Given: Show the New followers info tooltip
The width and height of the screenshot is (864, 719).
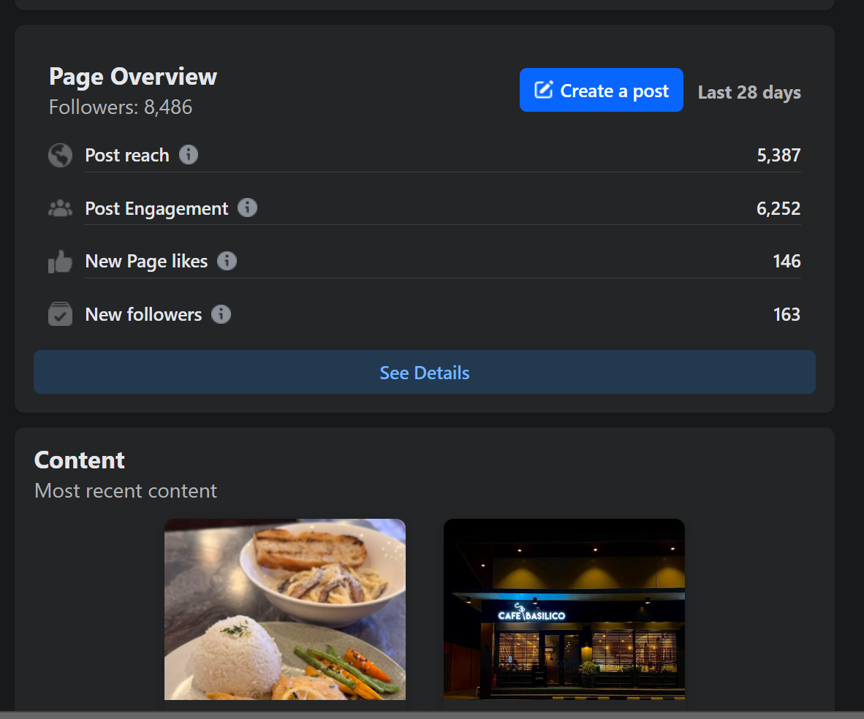Looking at the screenshot, I should coord(221,314).
